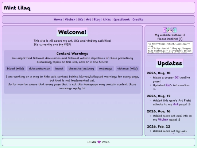The image size is (197, 148).
Task: Open the Vtuber link in Aug. 16 update
Action: coord(163,119)
